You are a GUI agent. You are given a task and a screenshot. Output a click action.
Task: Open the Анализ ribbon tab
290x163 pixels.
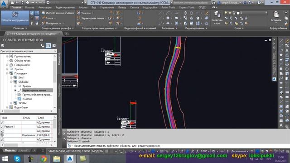coord(83,7)
